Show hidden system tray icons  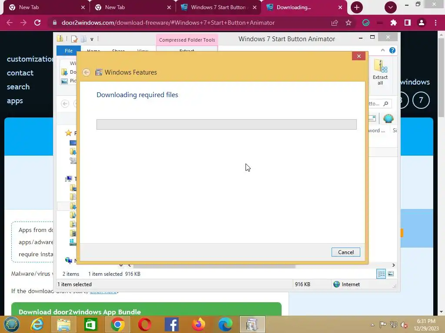click(372, 325)
